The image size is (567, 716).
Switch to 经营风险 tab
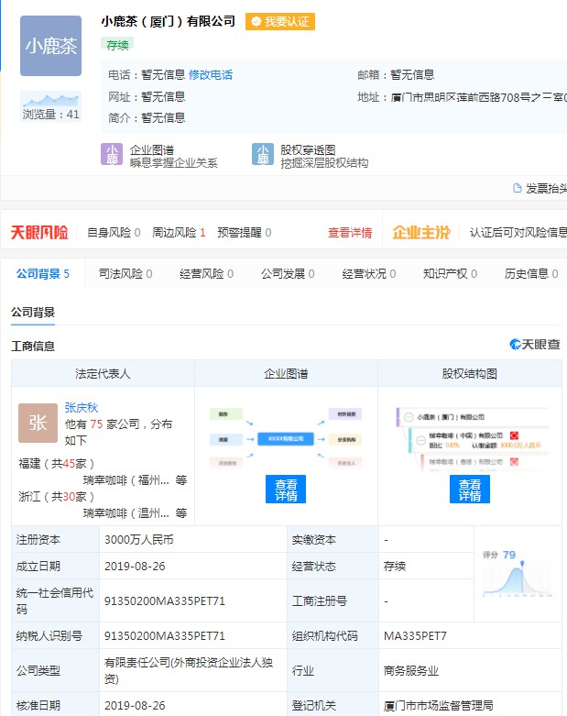(x=207, y=273)
